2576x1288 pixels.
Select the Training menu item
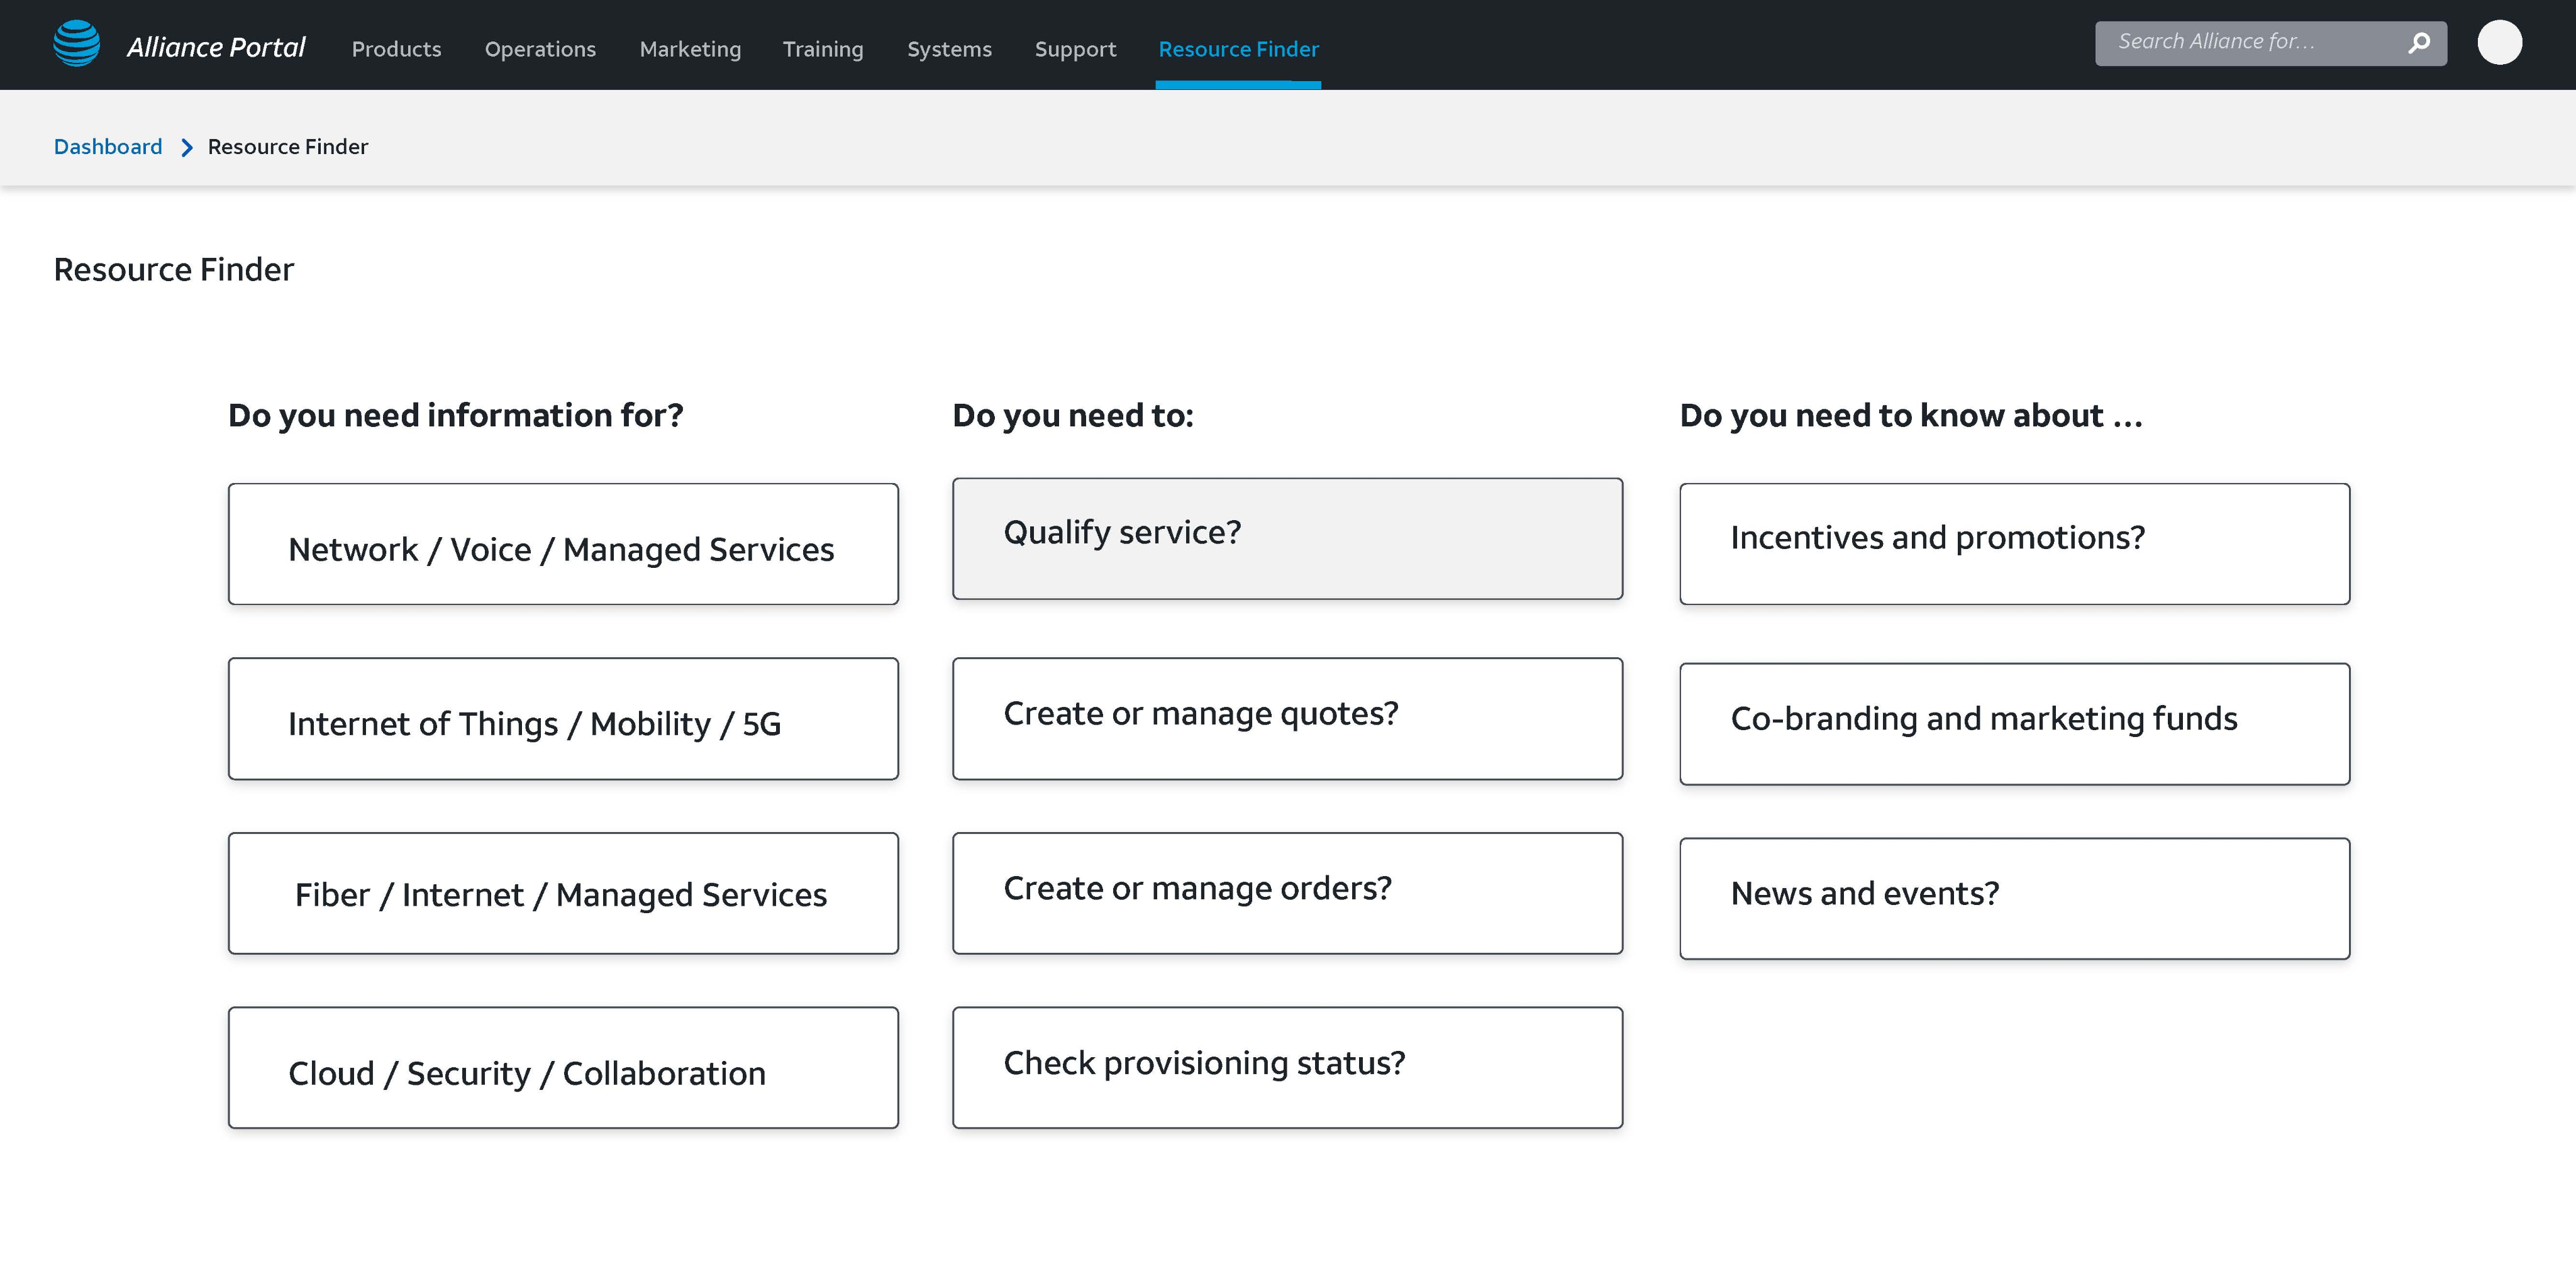click(x=823, y=49)
